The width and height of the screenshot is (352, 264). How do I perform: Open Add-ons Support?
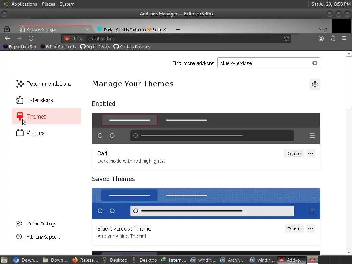(x=38, y=237)
